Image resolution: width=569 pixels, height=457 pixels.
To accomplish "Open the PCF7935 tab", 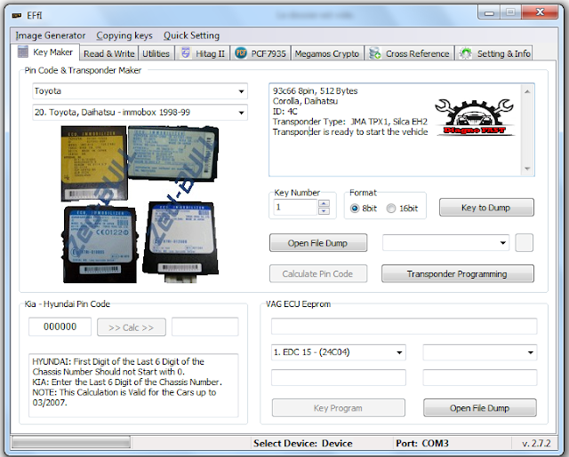I will 260,53.
